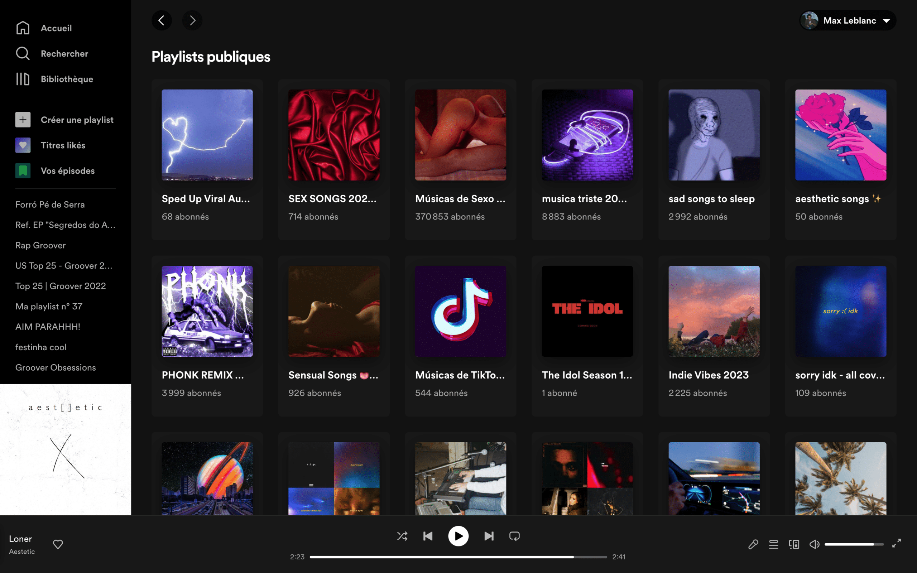Open the Saturn planet cover playlist
The width and height of the screenshot is (917, 573).
tap(207, 478)
